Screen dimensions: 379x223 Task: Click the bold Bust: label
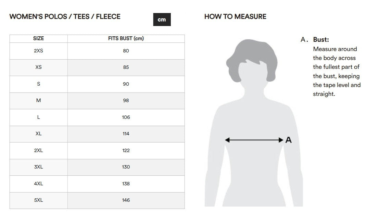point(321,40)
